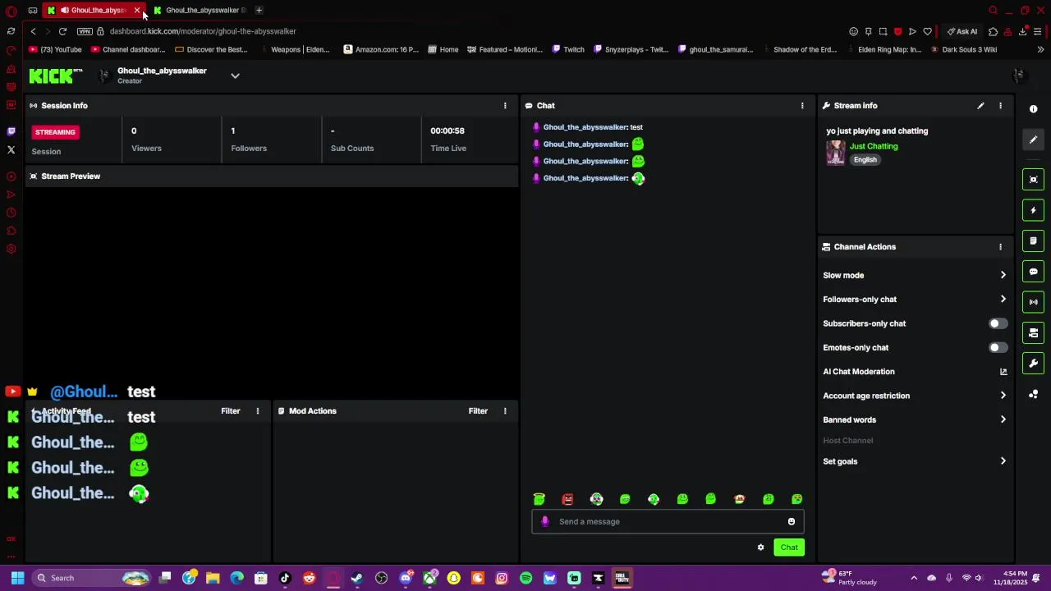Expand channel selector dropdown arrow

[x=235, y=76]
